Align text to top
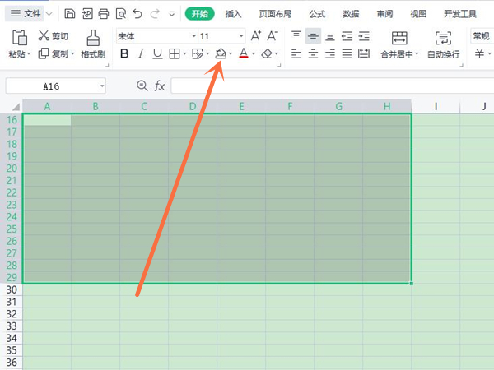Image resolution: width=494 pixels, height=370 pixels. point(296,34)
